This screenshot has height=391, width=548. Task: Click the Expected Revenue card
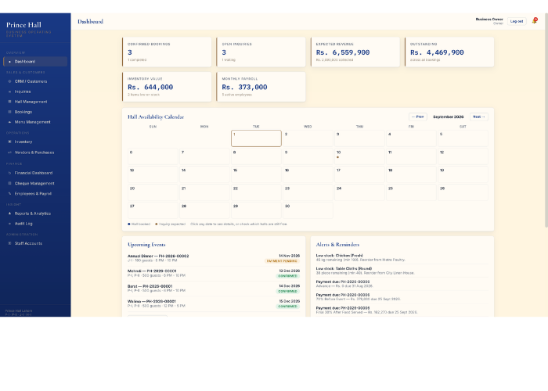pyautogui.click(x=355, y=52)
